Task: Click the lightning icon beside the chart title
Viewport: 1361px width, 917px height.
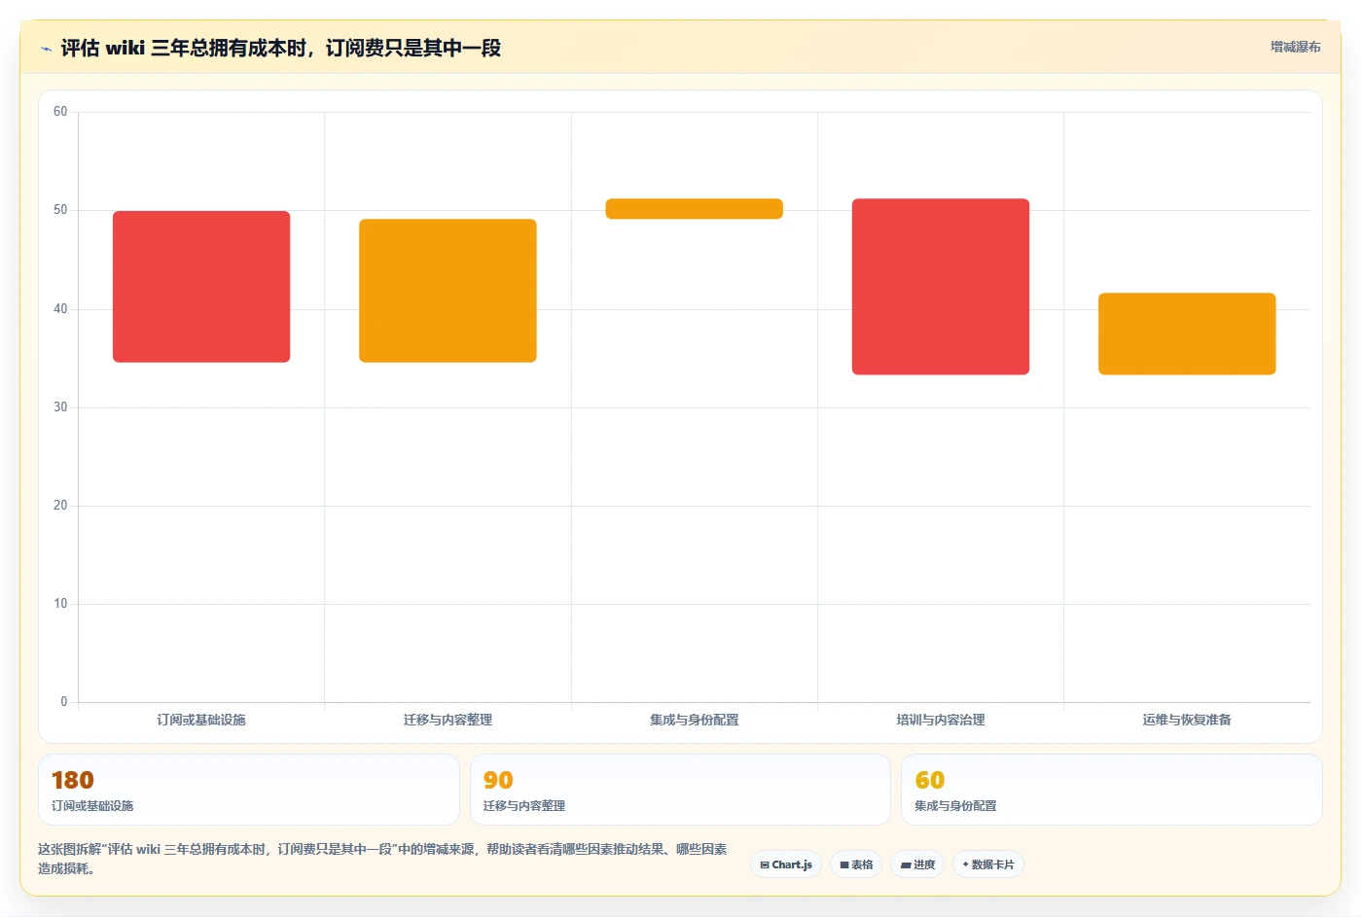Action: (x=46, y=49)
